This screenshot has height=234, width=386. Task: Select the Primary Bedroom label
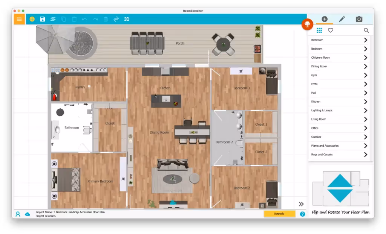[100, 181]
